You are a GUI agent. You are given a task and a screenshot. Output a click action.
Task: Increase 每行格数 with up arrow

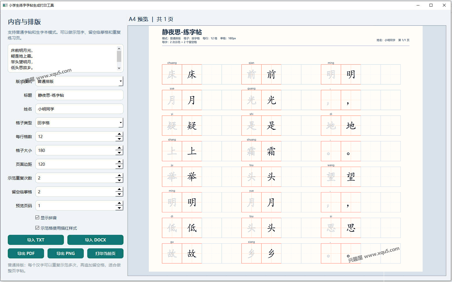[x=119, y=134]
